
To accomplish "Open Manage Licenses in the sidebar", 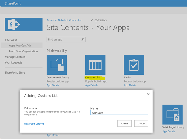I will [x=15, y=57].
